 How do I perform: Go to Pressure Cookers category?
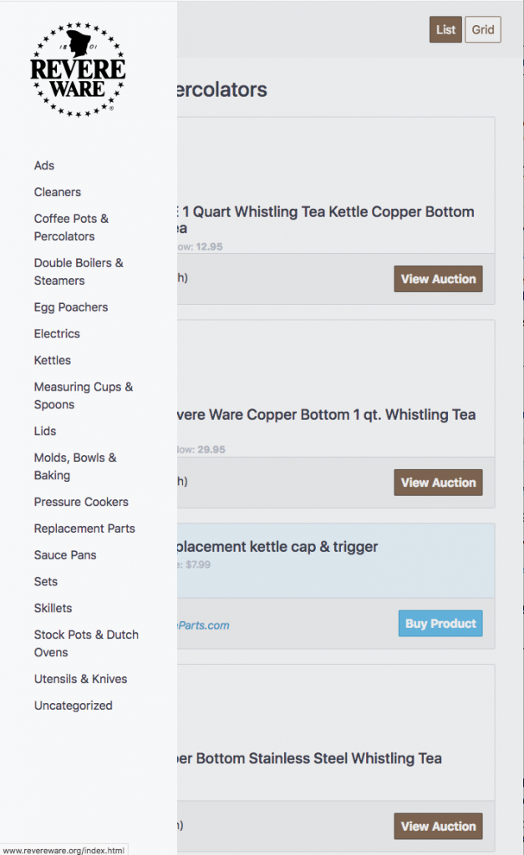(x=81, y=502)
